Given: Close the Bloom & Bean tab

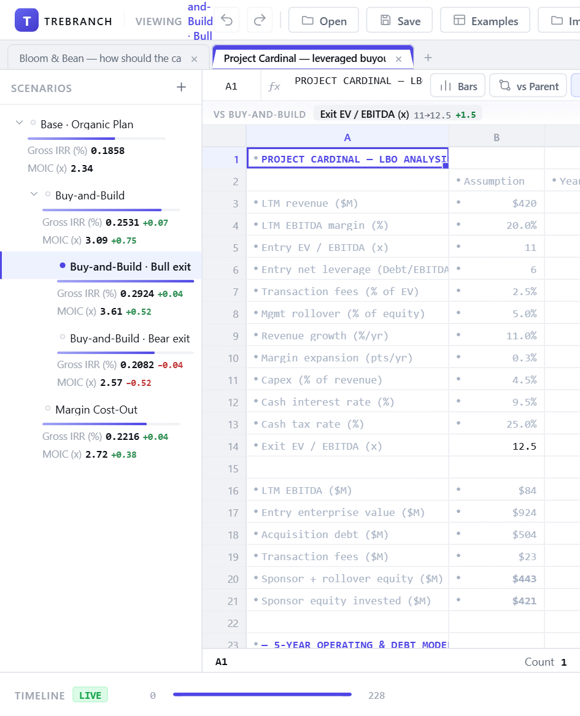Looking at the screenshot, I should click(194, 59).
